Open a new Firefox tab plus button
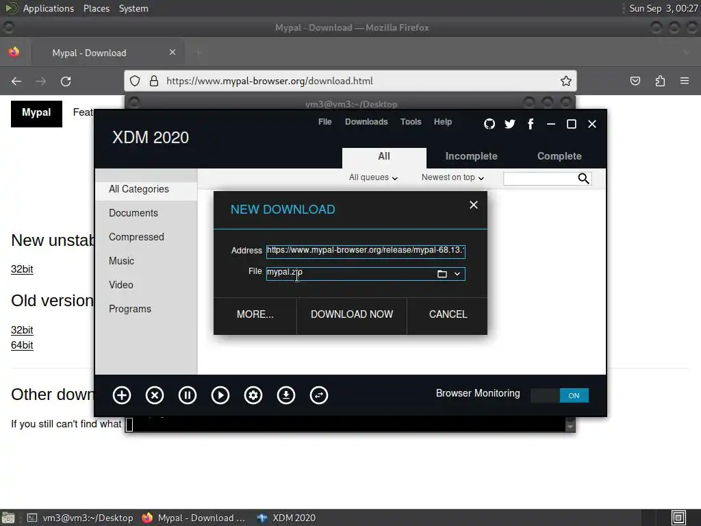Viewport: 701px width, 526px height. (x=199, y=53)
